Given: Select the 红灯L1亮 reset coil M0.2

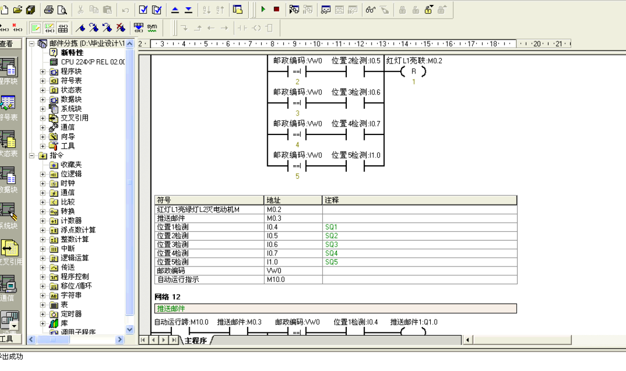Looking at the screenshot, I should (x=414, y=71).
